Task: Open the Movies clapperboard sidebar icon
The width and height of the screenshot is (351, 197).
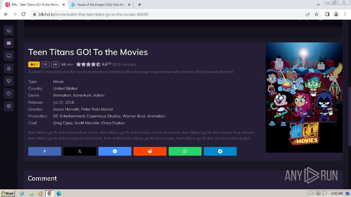Action: point(9,43)
